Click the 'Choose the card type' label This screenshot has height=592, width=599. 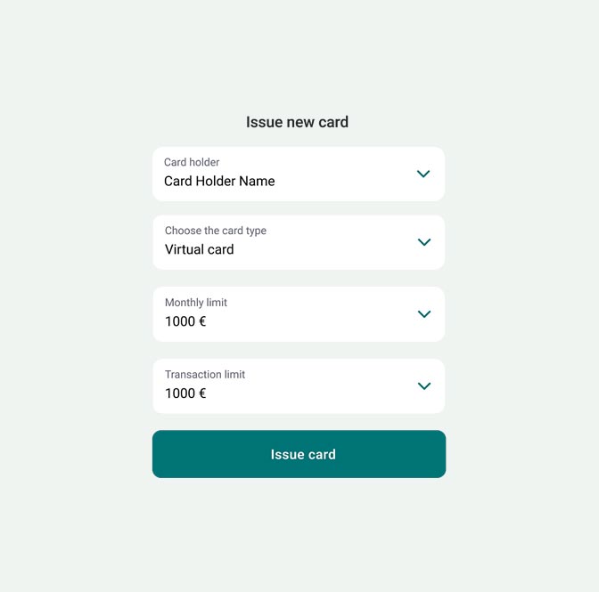(x=216, y=231)
